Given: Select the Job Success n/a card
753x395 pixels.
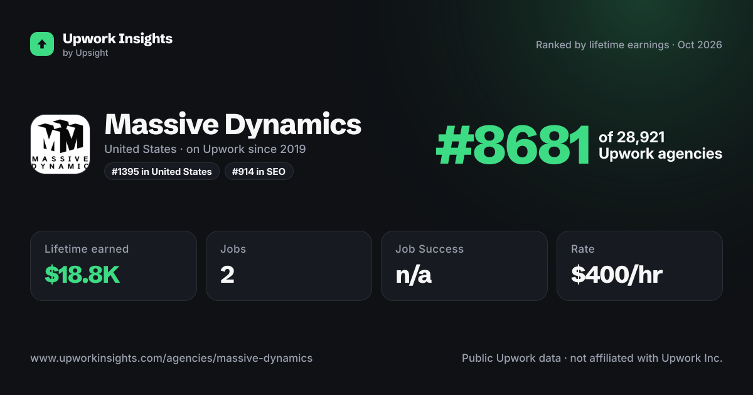Looking at the screenshot, I should 464,266.
